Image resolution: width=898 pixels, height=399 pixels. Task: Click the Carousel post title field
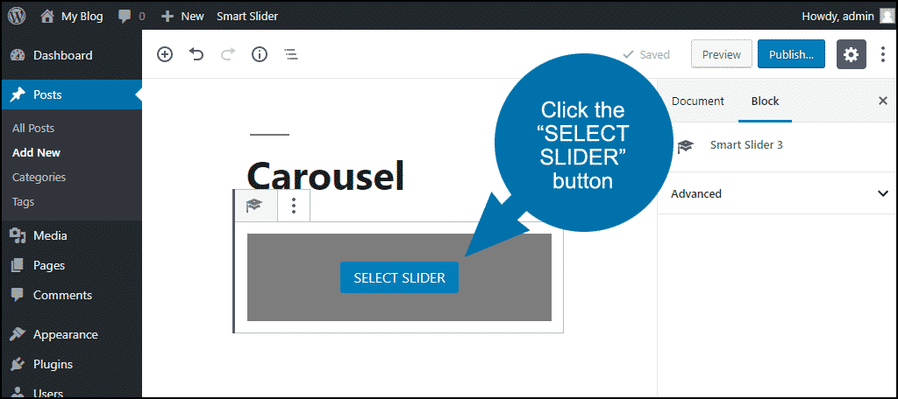[326, 176]
